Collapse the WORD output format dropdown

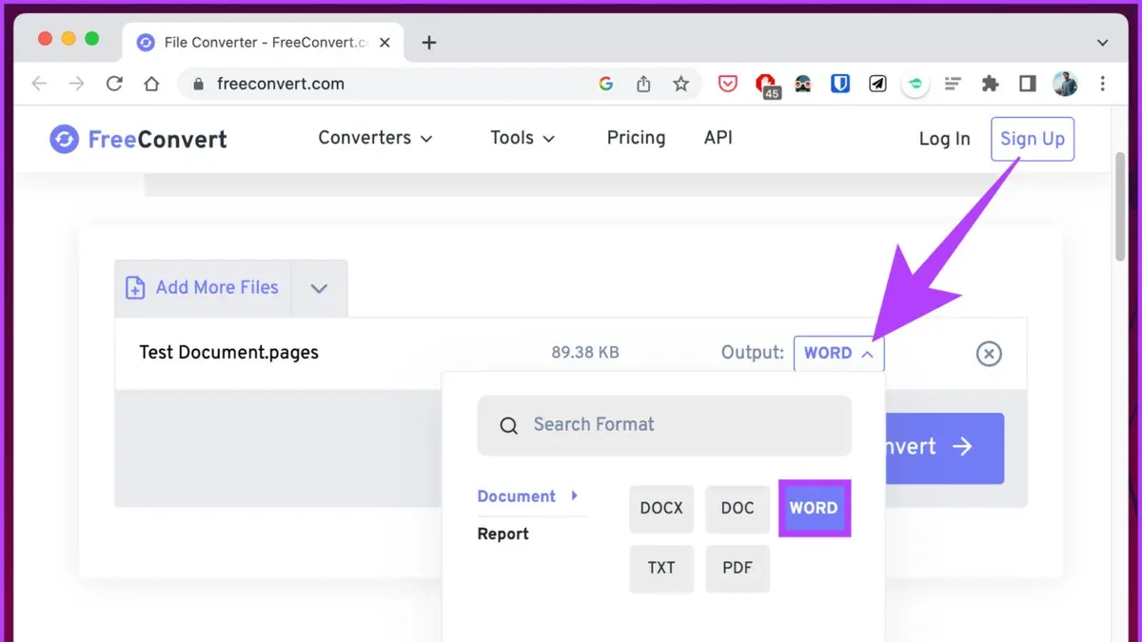pyautogui.click(x=838, y=353)
